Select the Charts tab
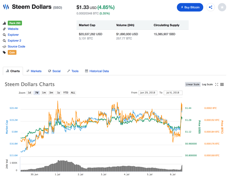The image size is (233, 177). coord(13,71)
